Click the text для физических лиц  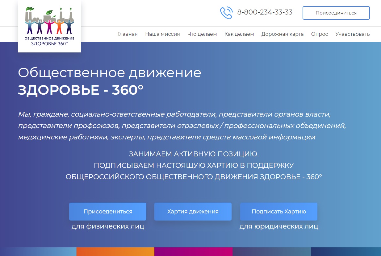pyautogui.click(x=108, y=226)
